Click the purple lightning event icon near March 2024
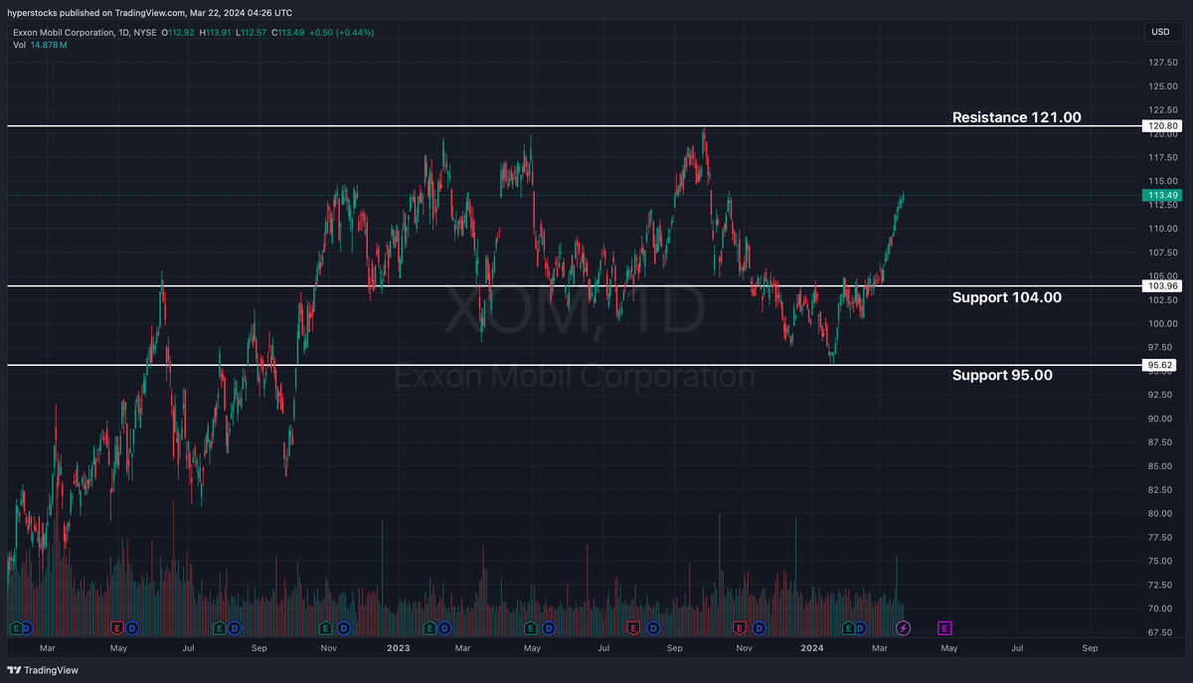 pos(904,627)
